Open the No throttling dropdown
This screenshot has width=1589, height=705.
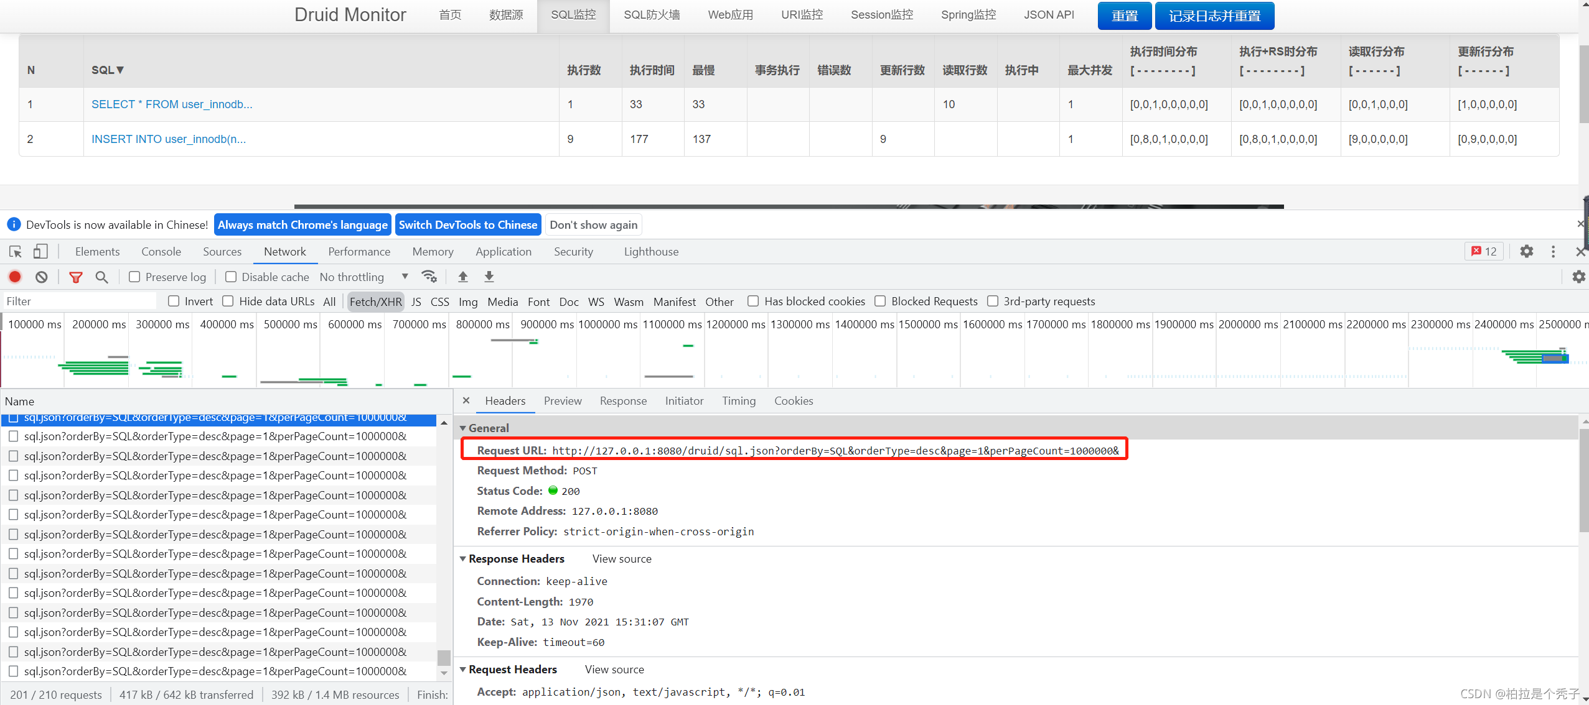pos(364,277)
